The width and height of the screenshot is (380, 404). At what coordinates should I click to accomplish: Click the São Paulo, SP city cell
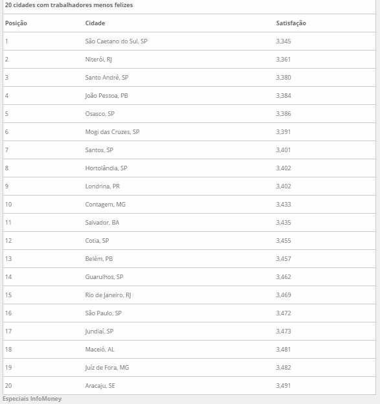tap(104, 313)
